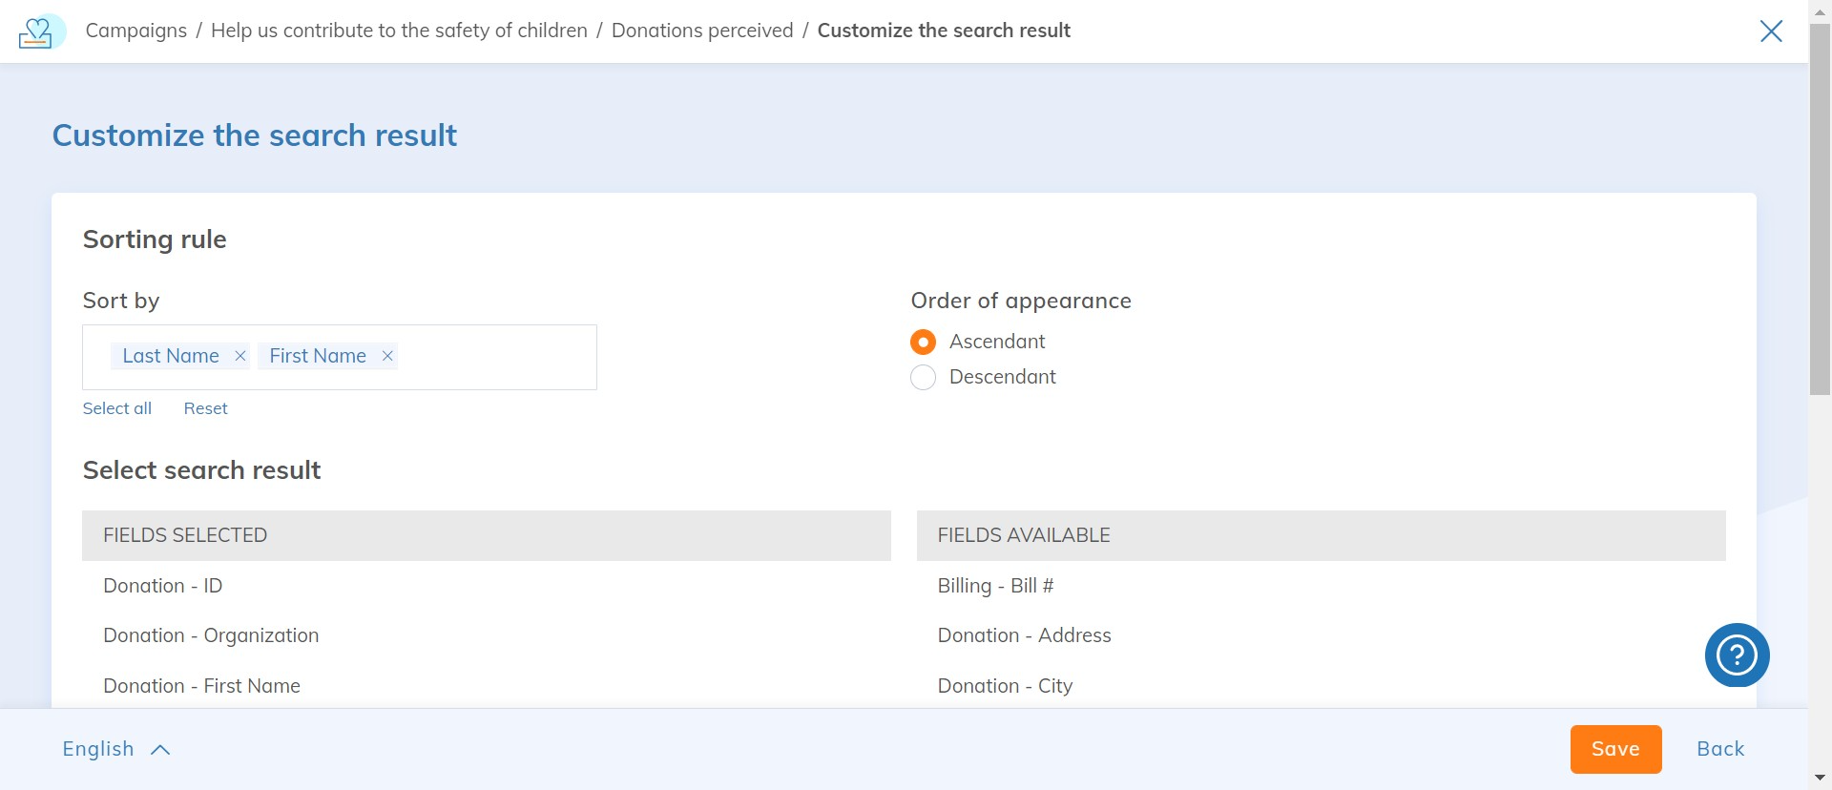This screenshot has height=790, width=1832.
Task: Click the chevron next to English
Action: click(x=160, y=750)
